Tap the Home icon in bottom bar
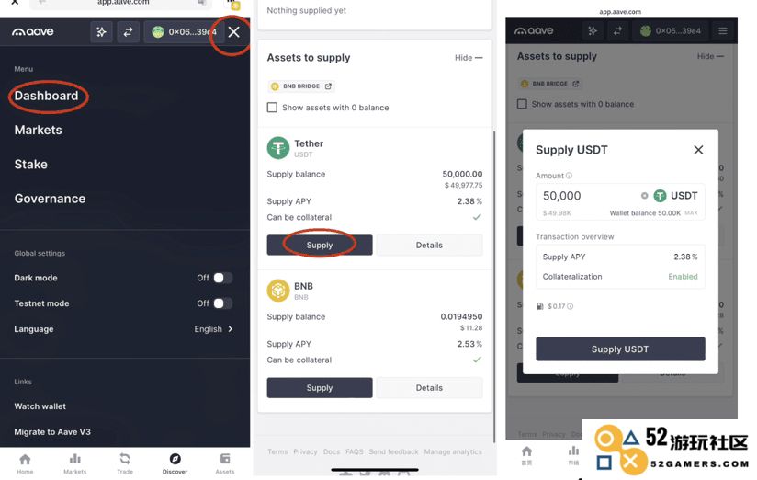Image resolution: width=757 pixels, height=480 pixels. pyautogui.click(x=25, y=459)
